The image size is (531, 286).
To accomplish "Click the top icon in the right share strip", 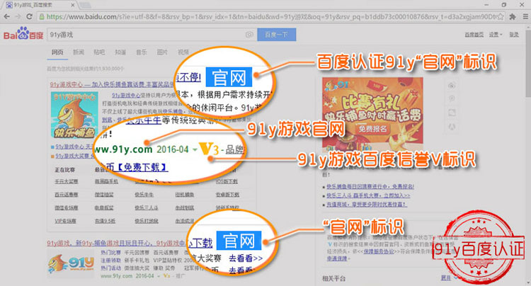I will 452,86.
